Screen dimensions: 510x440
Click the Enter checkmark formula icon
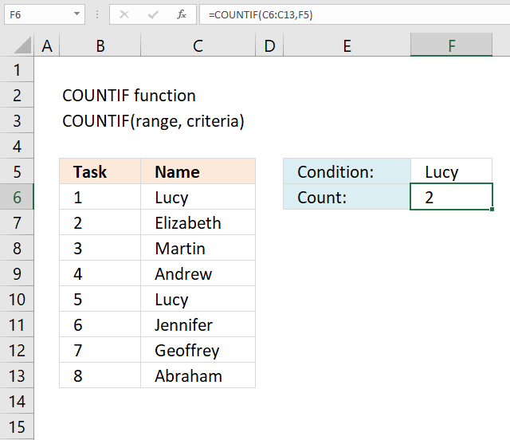click(152, 14)
